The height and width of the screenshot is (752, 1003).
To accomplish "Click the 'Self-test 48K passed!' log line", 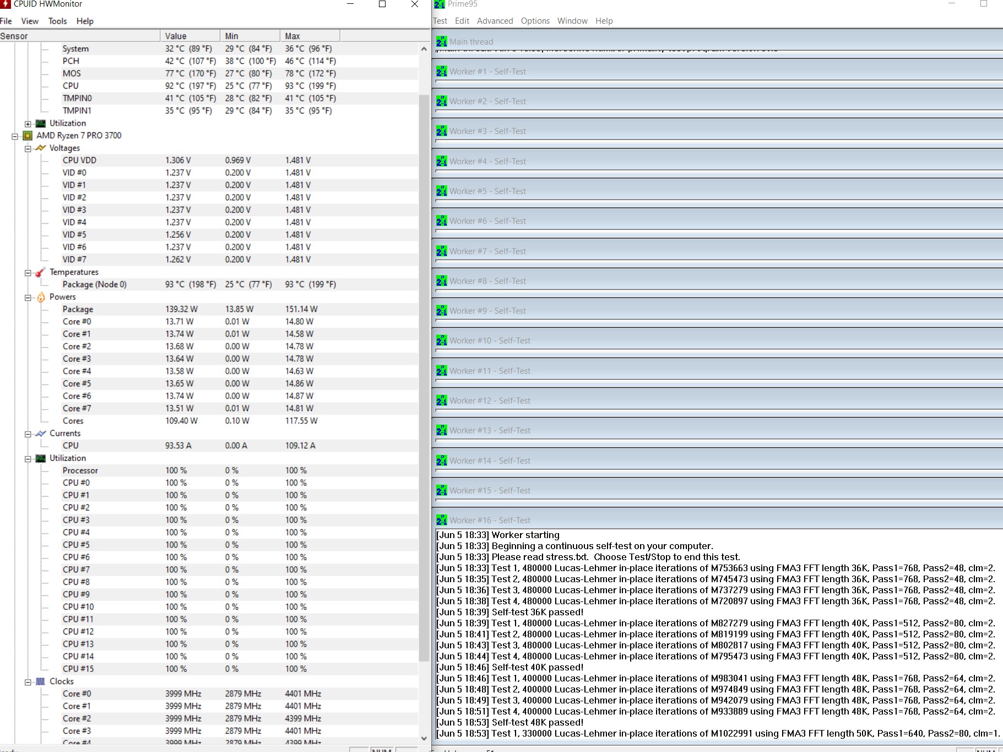I will [510, 722].
